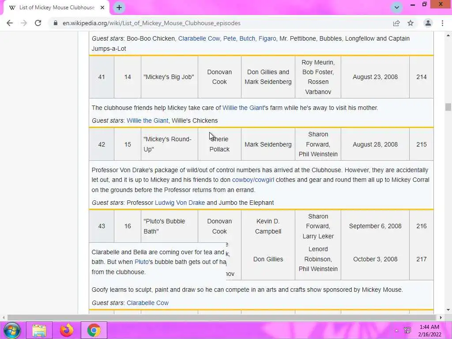Click overall episode number 42 cell
This screenshot has width=452, height=339.
(102, 144)
